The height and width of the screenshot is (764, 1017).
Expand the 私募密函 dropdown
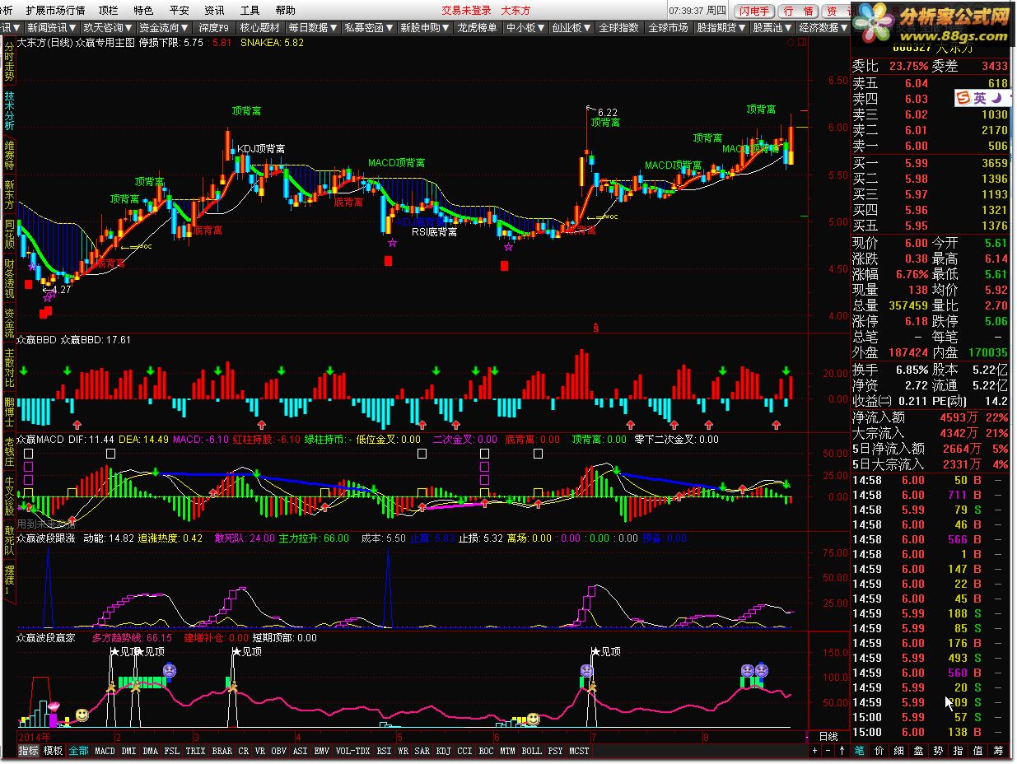click(369, 27)
